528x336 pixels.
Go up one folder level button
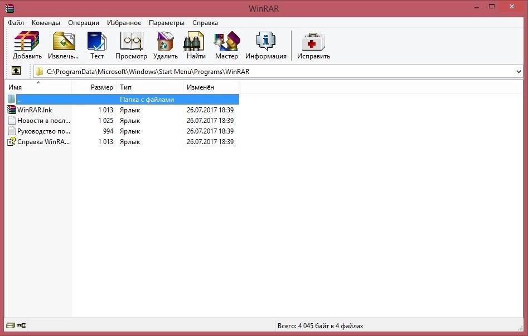click(x=16, y=71)
